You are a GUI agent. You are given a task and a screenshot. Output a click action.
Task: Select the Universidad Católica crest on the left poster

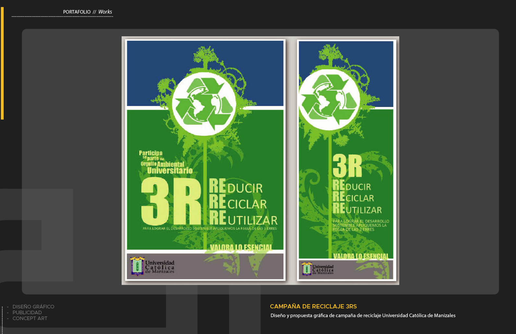pyautogui.click(x=137, y=266)
